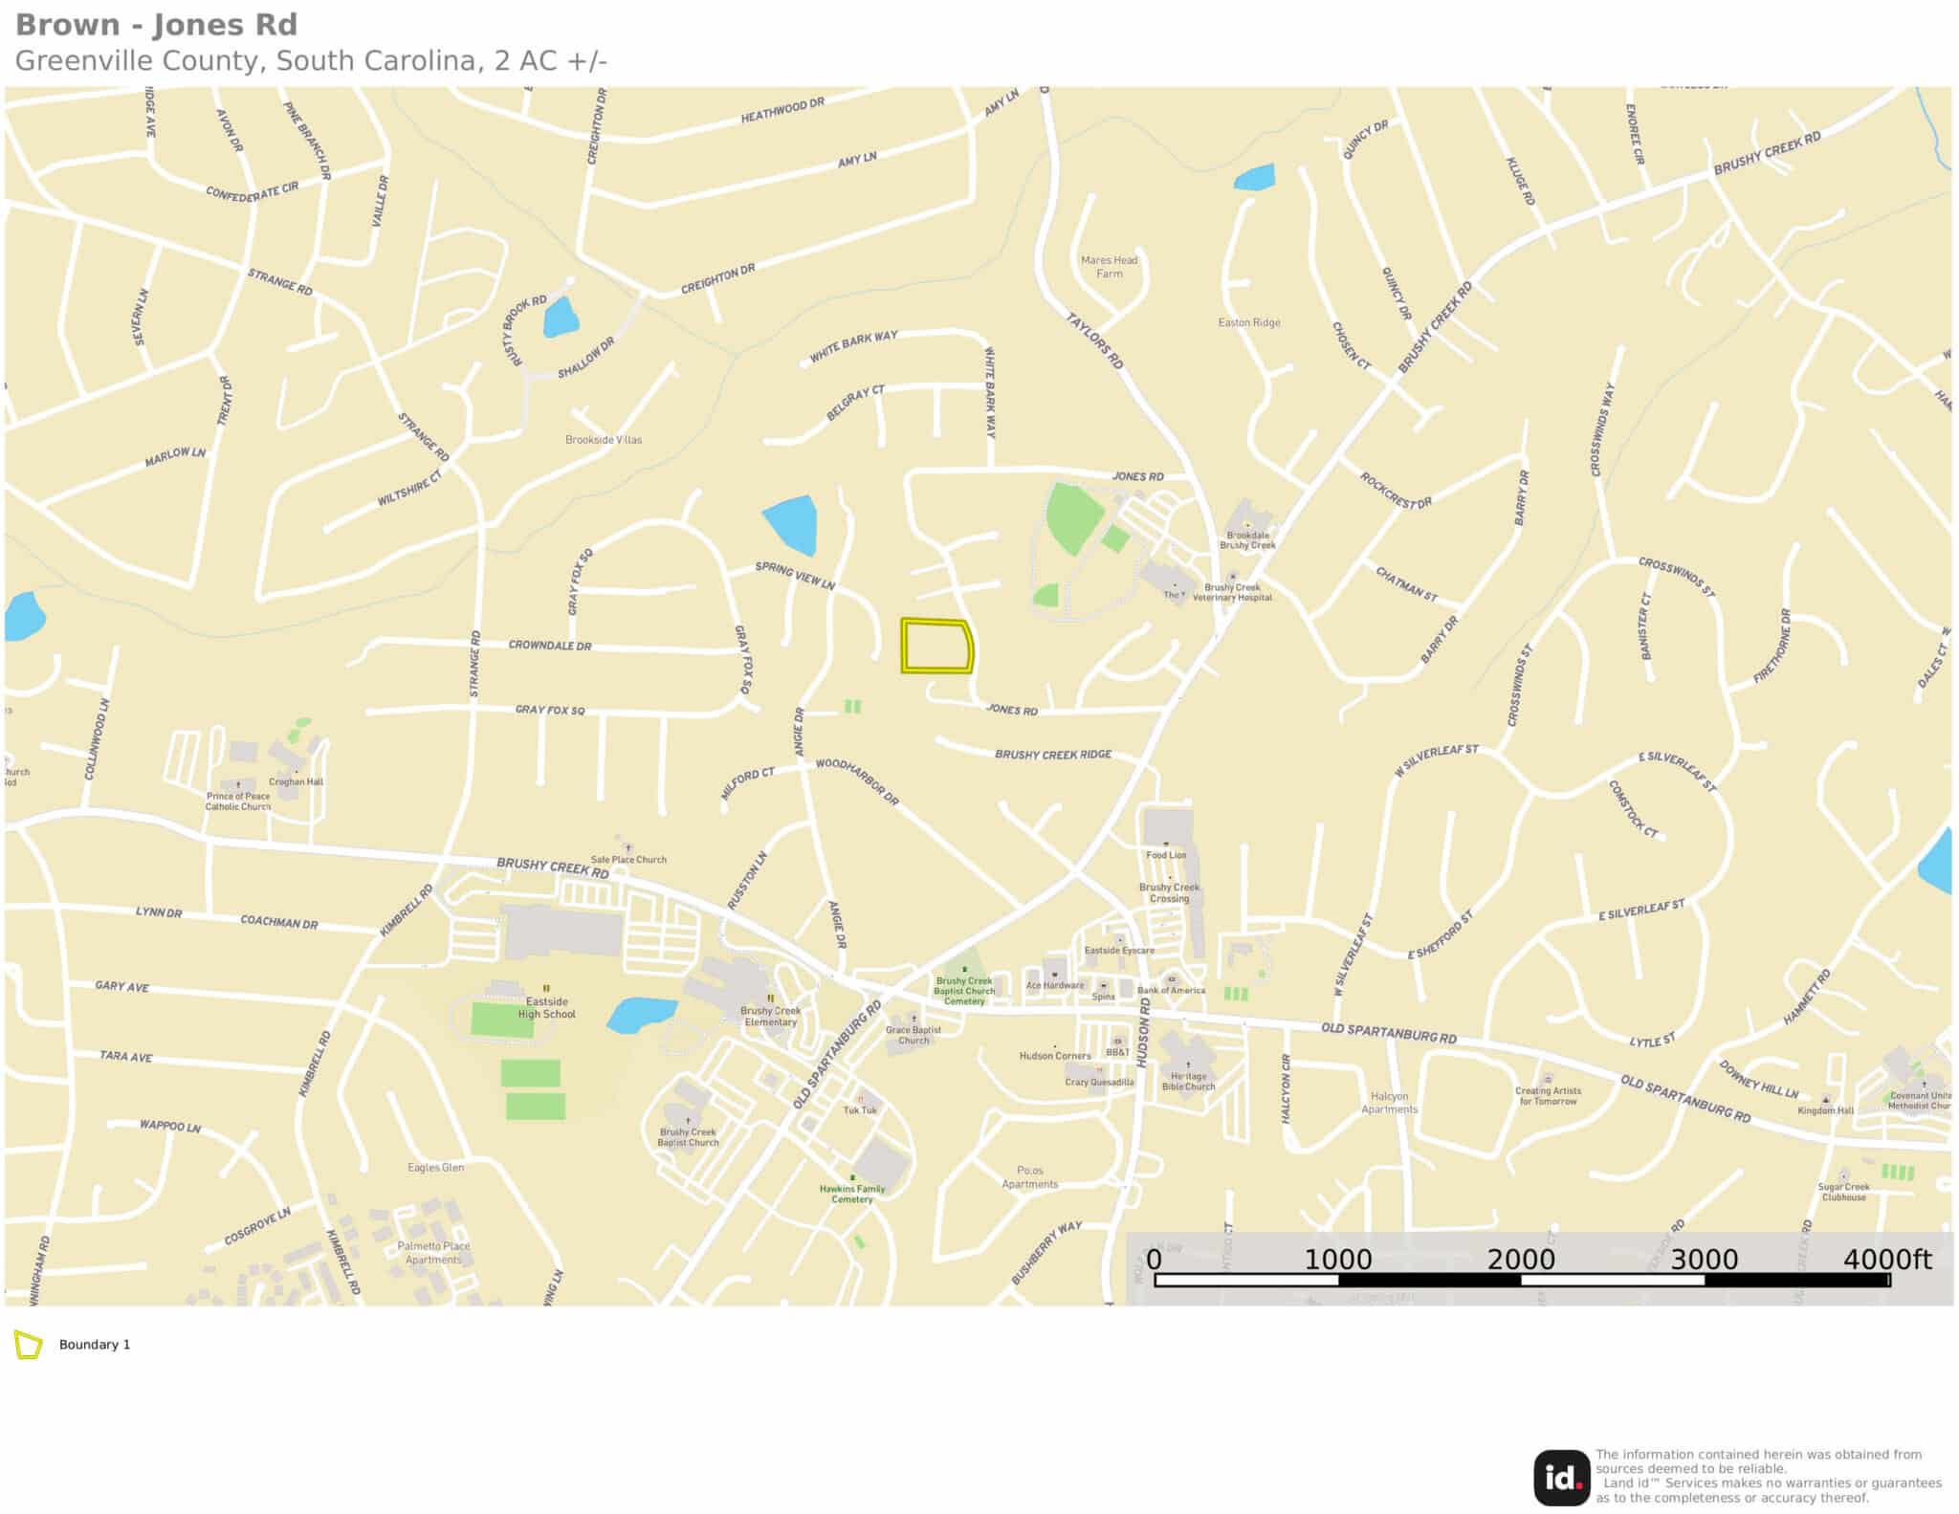Click the Land id logo icon

pos(1561,1477)
